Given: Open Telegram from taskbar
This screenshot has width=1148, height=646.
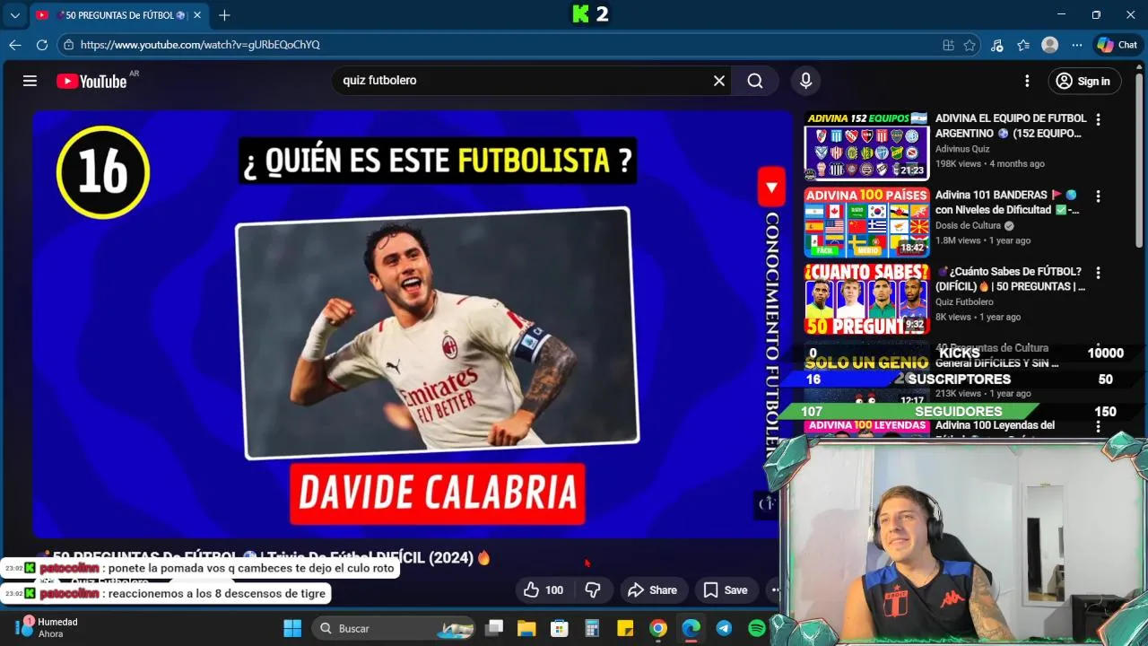Looking at the screenshot, I should tap(724, 628).
